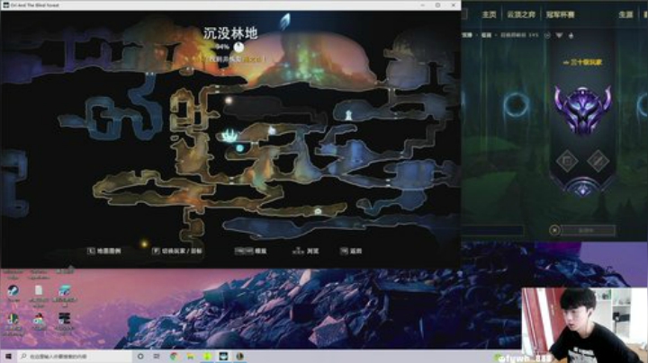This screenshot has width=648, height=363.
Task: Open the colorful desktop shortcut under the document
Action: pyautogui.click(x=39, y=319)
